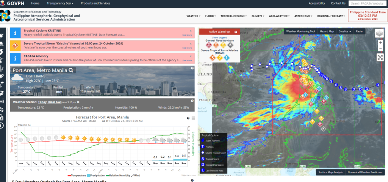The width and height of the screenshot is (388, 182).
Task: Click the orange signal 3 icon in Active Warnings
Action: (212, 58)
